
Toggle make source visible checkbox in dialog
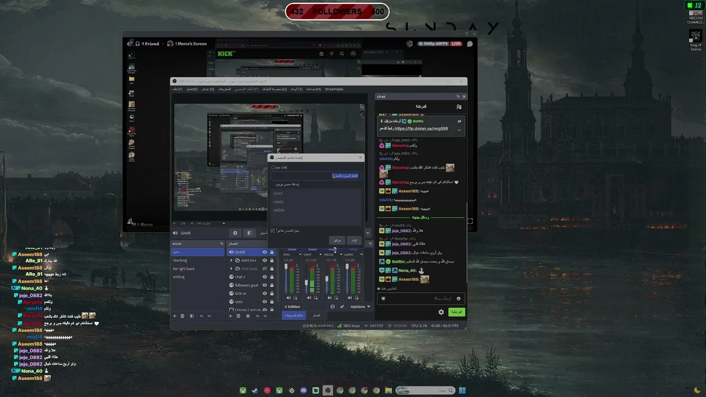pos(272,230)
